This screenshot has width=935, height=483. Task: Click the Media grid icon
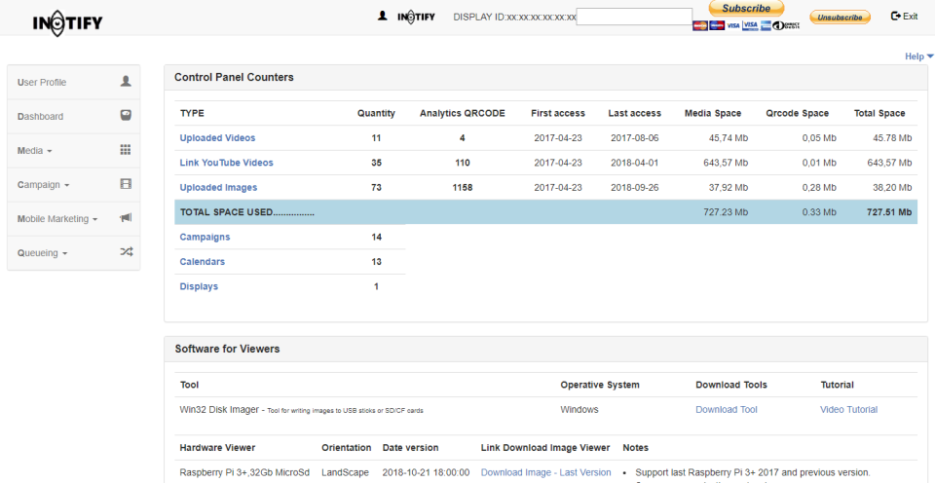pyautogui.click(x=126, y=150)
